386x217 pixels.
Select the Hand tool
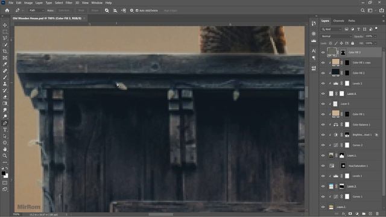tap(5, 149)
